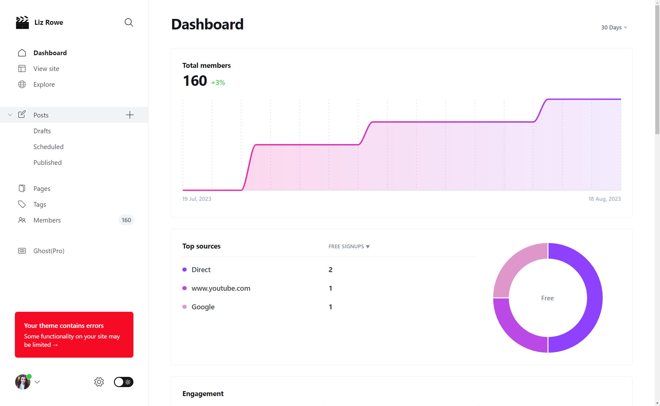The image size is (660, 406).
Task: Open the Members section
Action: [x=47, y=220]
